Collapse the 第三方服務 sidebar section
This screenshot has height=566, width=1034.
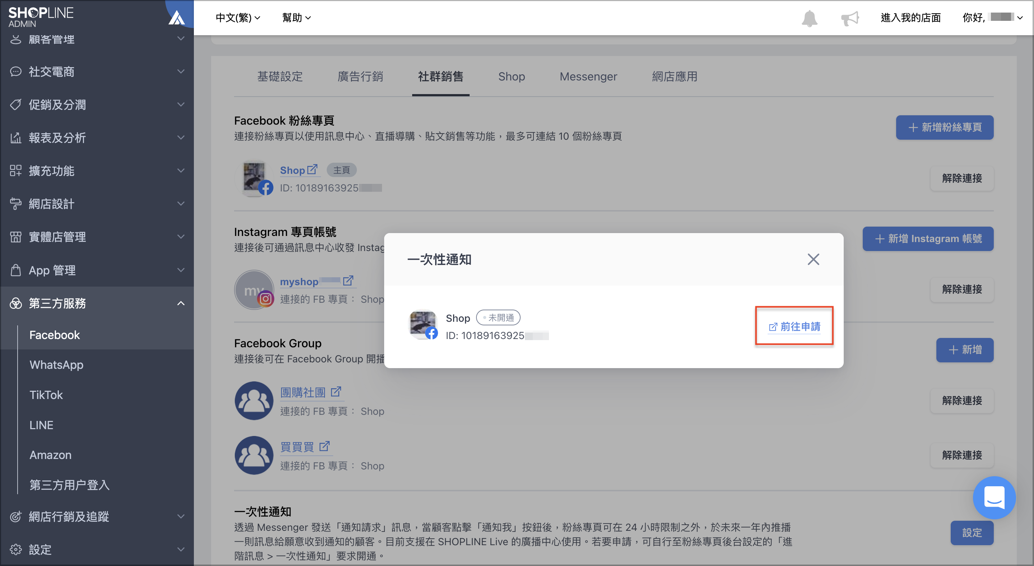pyautogui.click(x=181, y=303)
